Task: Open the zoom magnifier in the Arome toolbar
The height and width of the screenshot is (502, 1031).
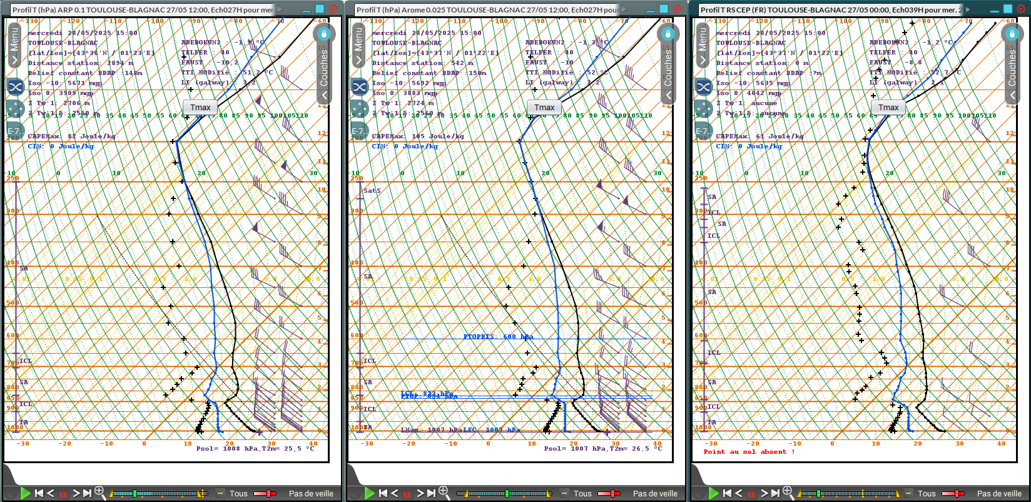Action: click(444, 493)
